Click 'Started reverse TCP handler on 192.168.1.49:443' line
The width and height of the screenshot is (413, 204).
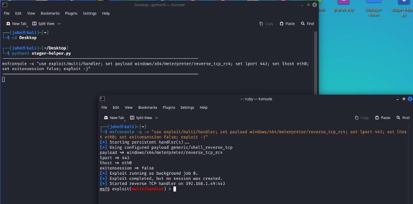click(162, 184)
